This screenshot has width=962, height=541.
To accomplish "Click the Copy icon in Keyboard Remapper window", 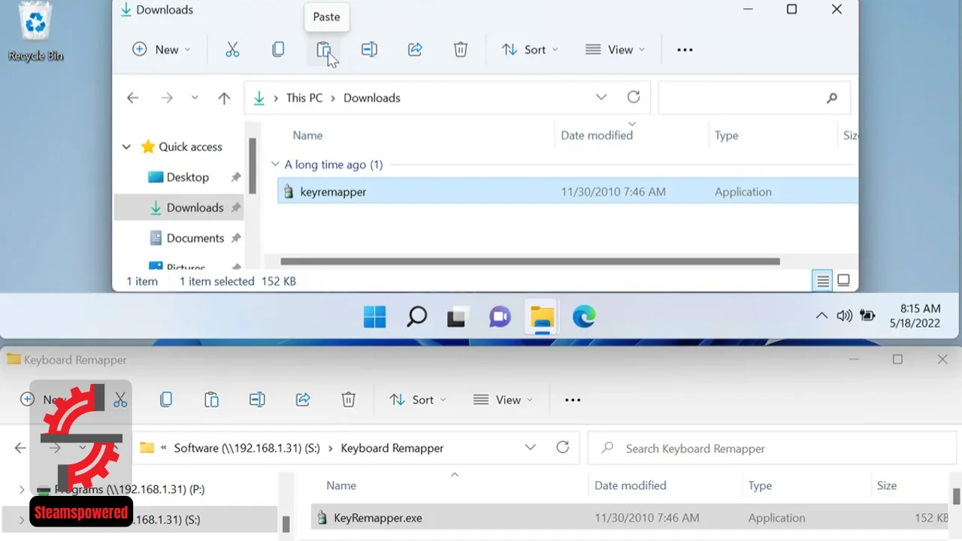I will click(166, 400).
